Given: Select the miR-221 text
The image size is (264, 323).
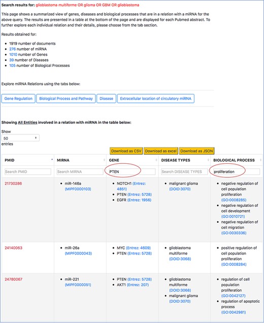Looking at the screenshot, I should point(72,279).
